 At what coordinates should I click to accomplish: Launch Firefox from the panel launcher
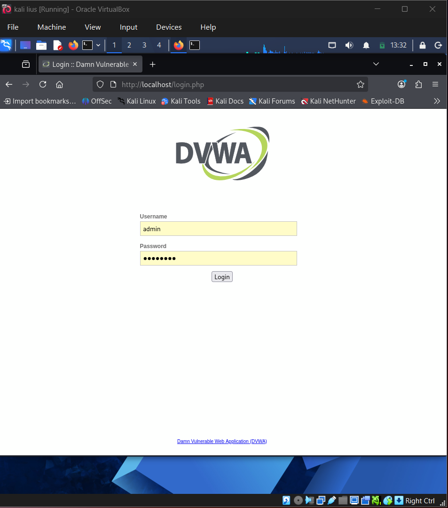(x=73, y=45)
